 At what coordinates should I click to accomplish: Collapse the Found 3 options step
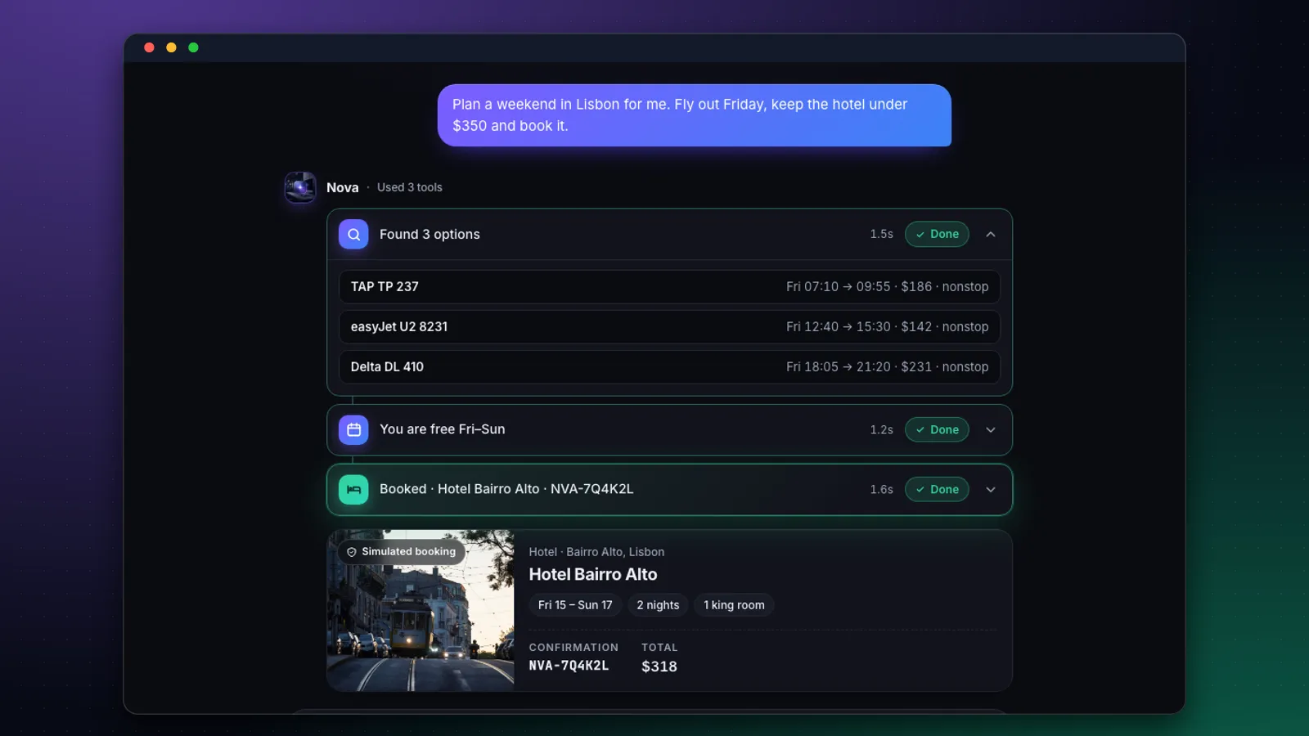tap(991, 234)
